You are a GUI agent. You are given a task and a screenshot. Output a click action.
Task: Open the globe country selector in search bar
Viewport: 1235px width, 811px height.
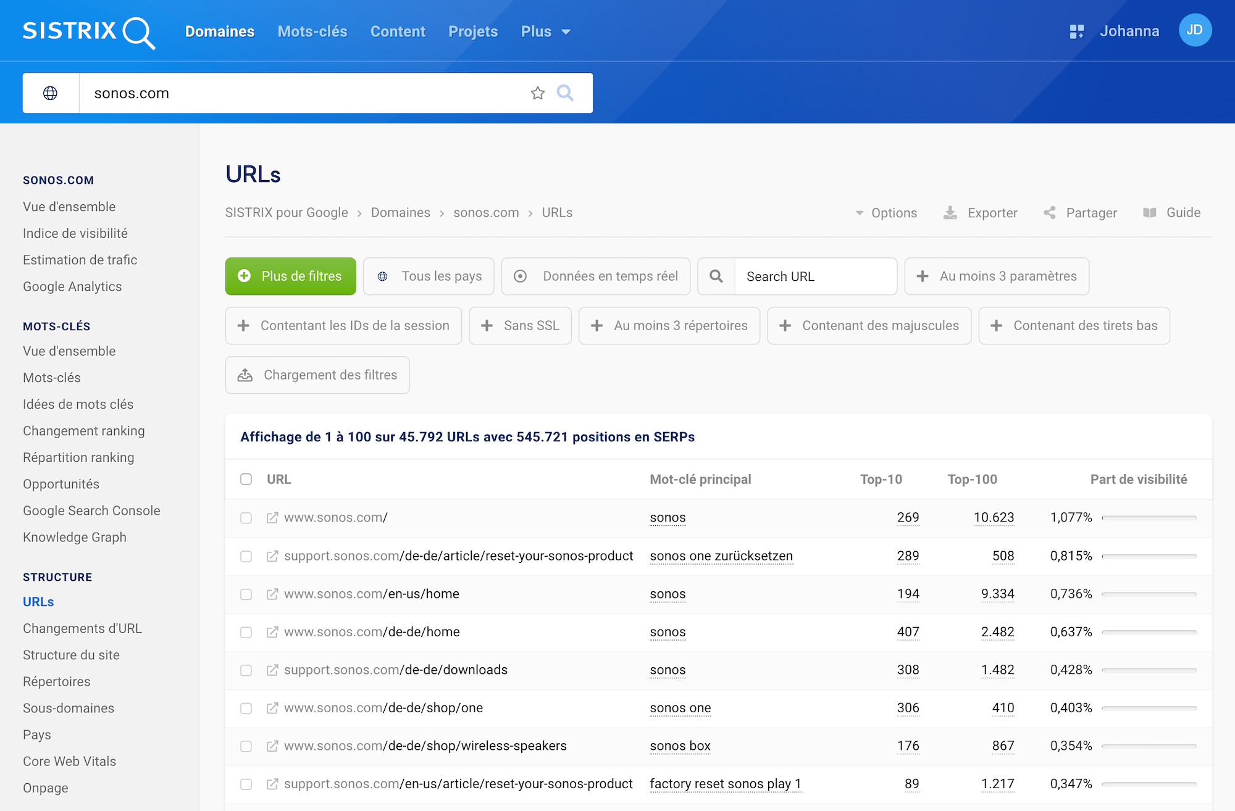(51, 93)
